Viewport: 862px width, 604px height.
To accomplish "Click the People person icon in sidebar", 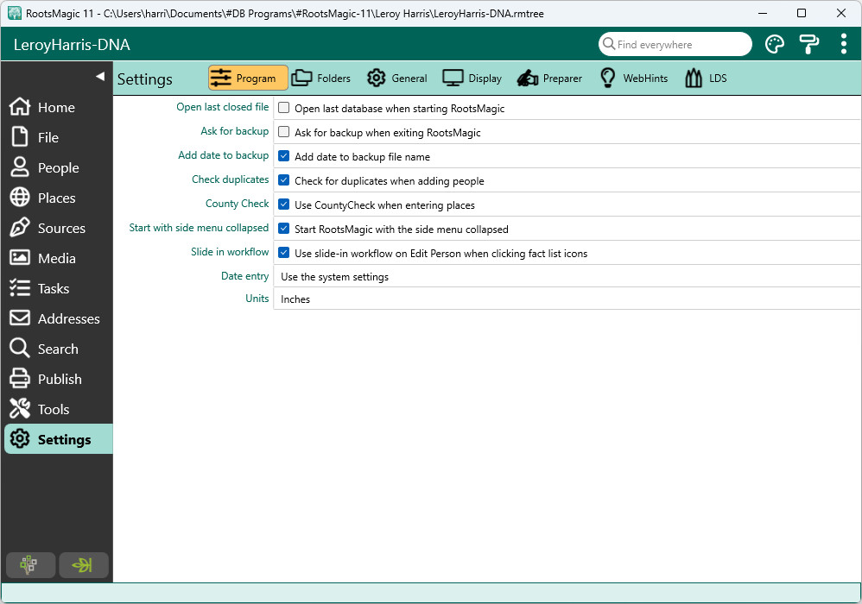I will pyautogui.click(x=20, y=167).
